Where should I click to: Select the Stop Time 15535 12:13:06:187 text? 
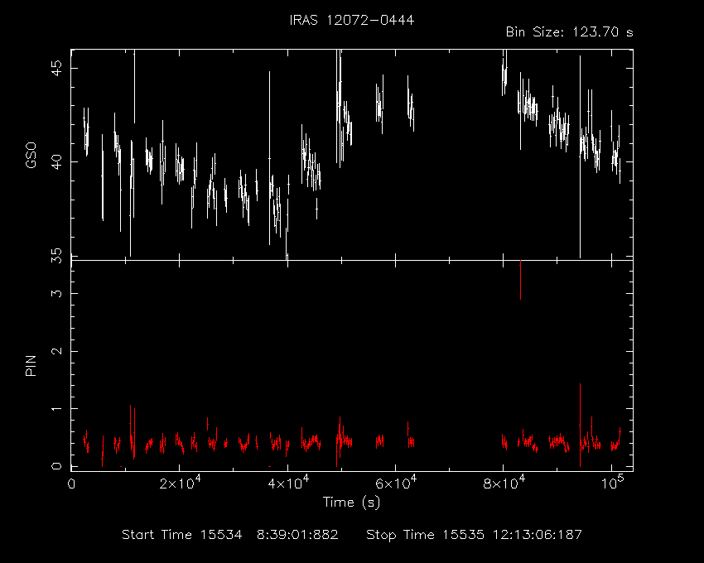point(474,535)
